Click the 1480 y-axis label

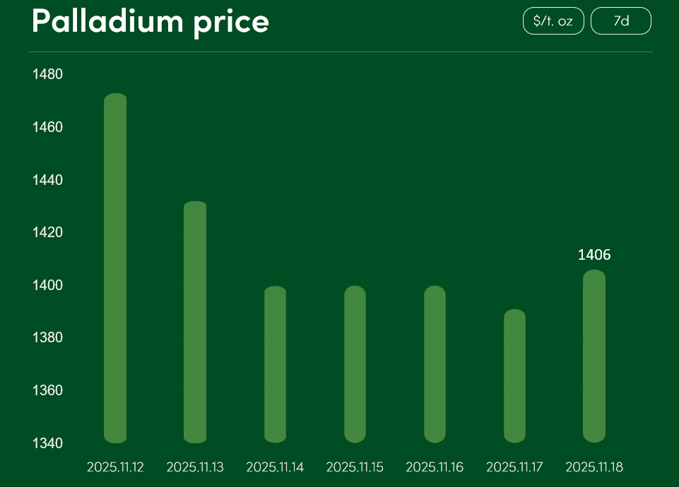pyautogui.click(x=47, y=75)
